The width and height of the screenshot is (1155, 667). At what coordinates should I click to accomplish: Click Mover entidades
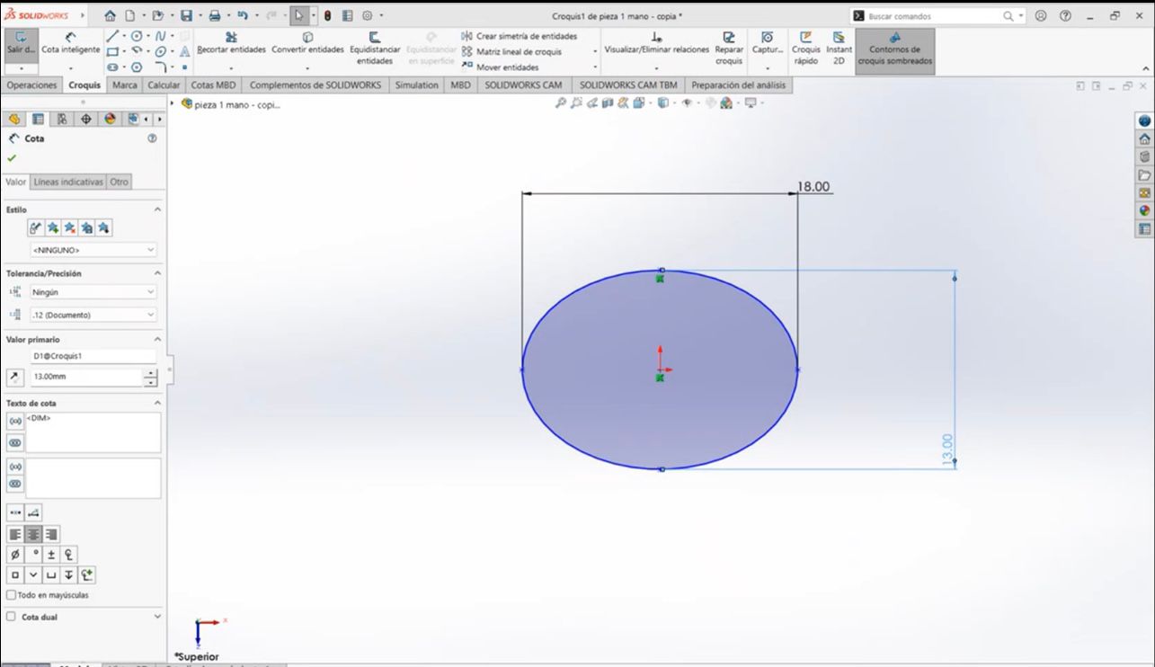pyautogui.click(x=500, y=67)
